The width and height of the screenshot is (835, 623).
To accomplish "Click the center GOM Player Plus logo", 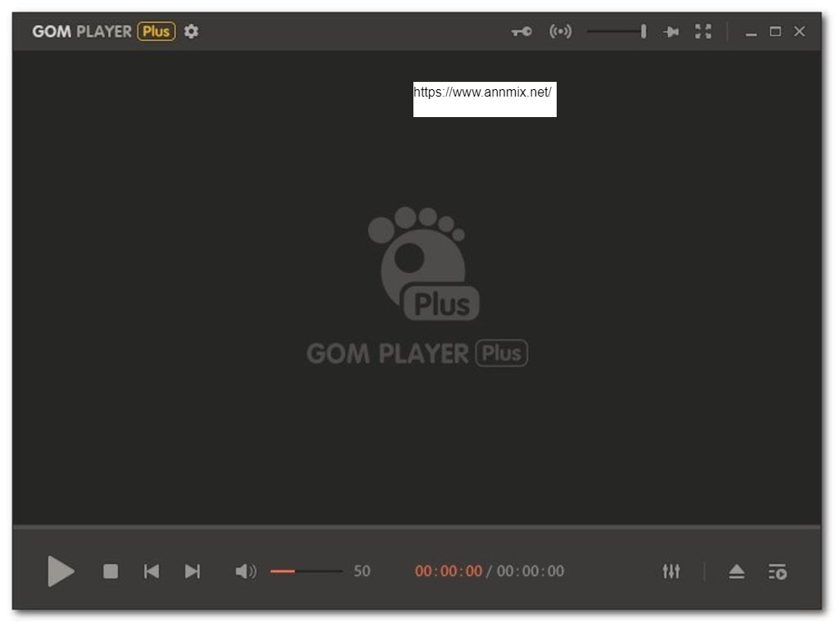I will tap(417, 287).
